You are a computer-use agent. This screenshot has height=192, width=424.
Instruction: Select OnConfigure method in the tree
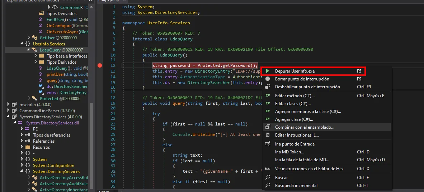coord(67,26)
